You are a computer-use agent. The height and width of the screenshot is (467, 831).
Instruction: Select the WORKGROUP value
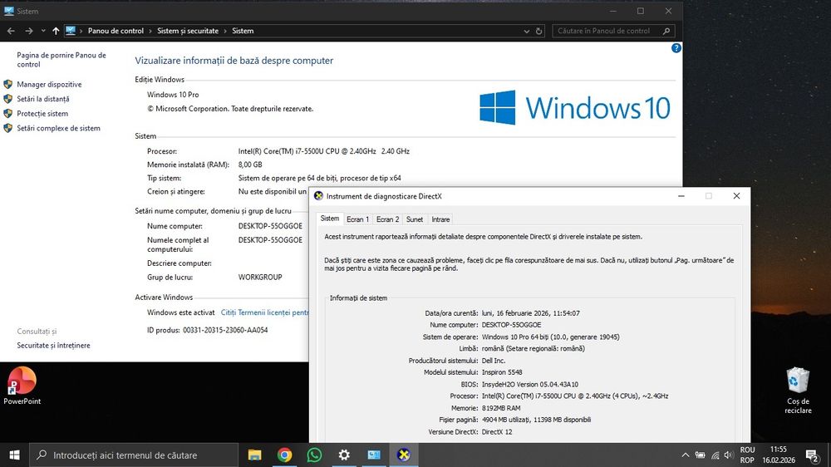(260, 277)
